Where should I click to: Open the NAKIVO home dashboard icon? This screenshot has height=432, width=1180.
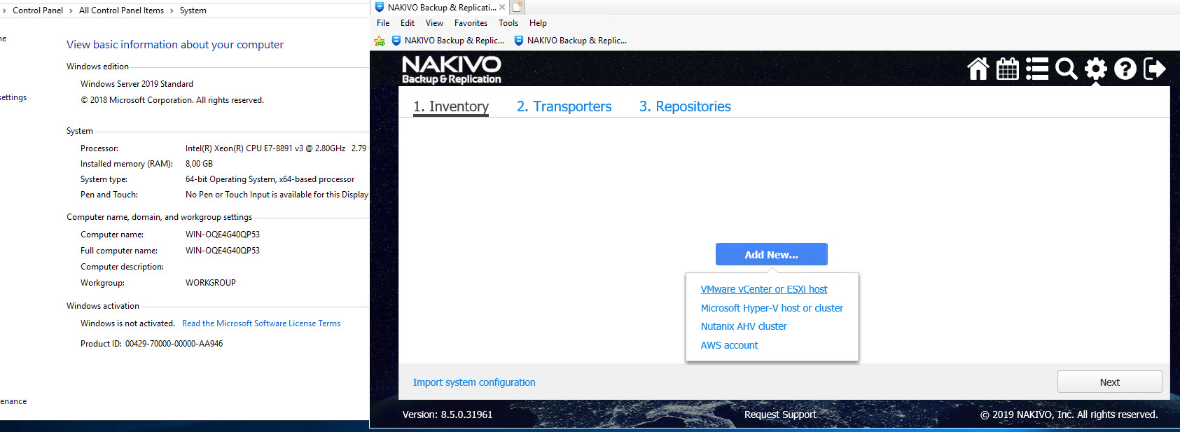click(978, 69)
